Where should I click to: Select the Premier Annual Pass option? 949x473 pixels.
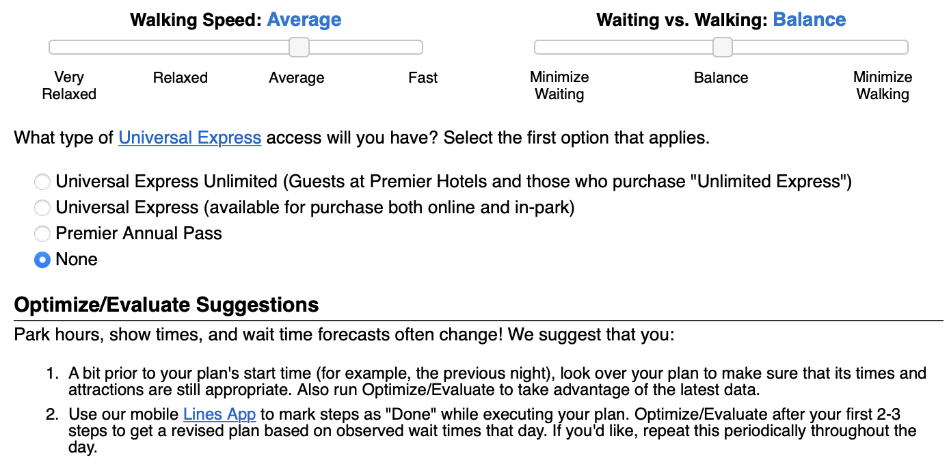pos(42,234)
